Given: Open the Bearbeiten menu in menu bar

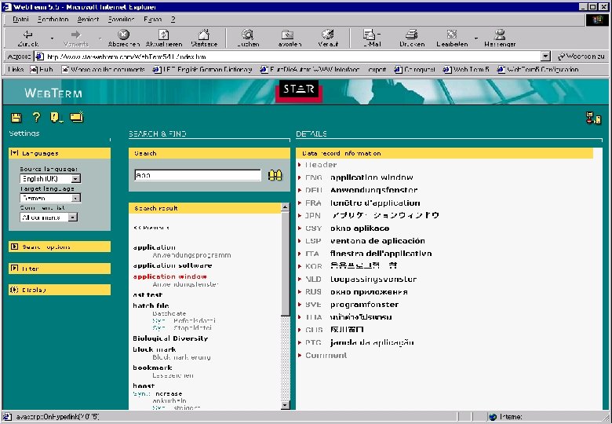Looking at the screenshot, I should (53, 19).
